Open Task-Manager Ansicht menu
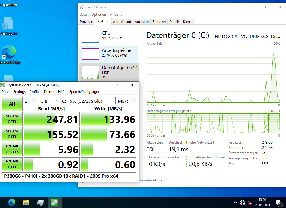 116,15
